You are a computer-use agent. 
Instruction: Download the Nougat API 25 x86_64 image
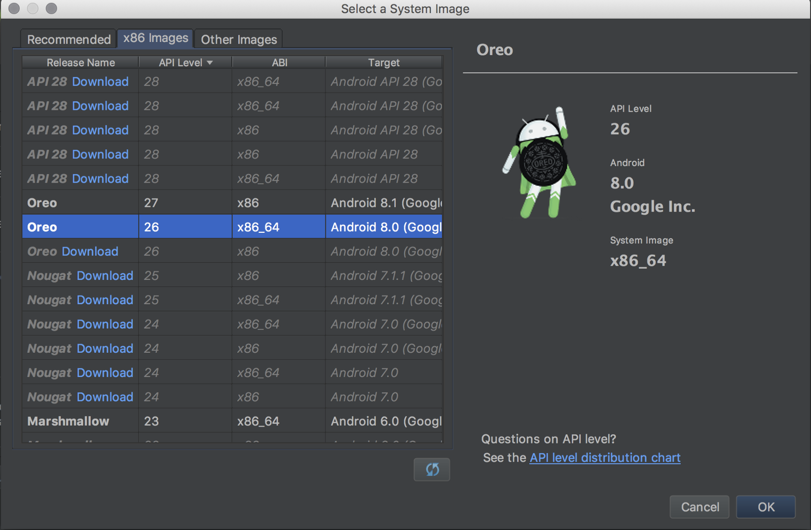coord(105,300)
